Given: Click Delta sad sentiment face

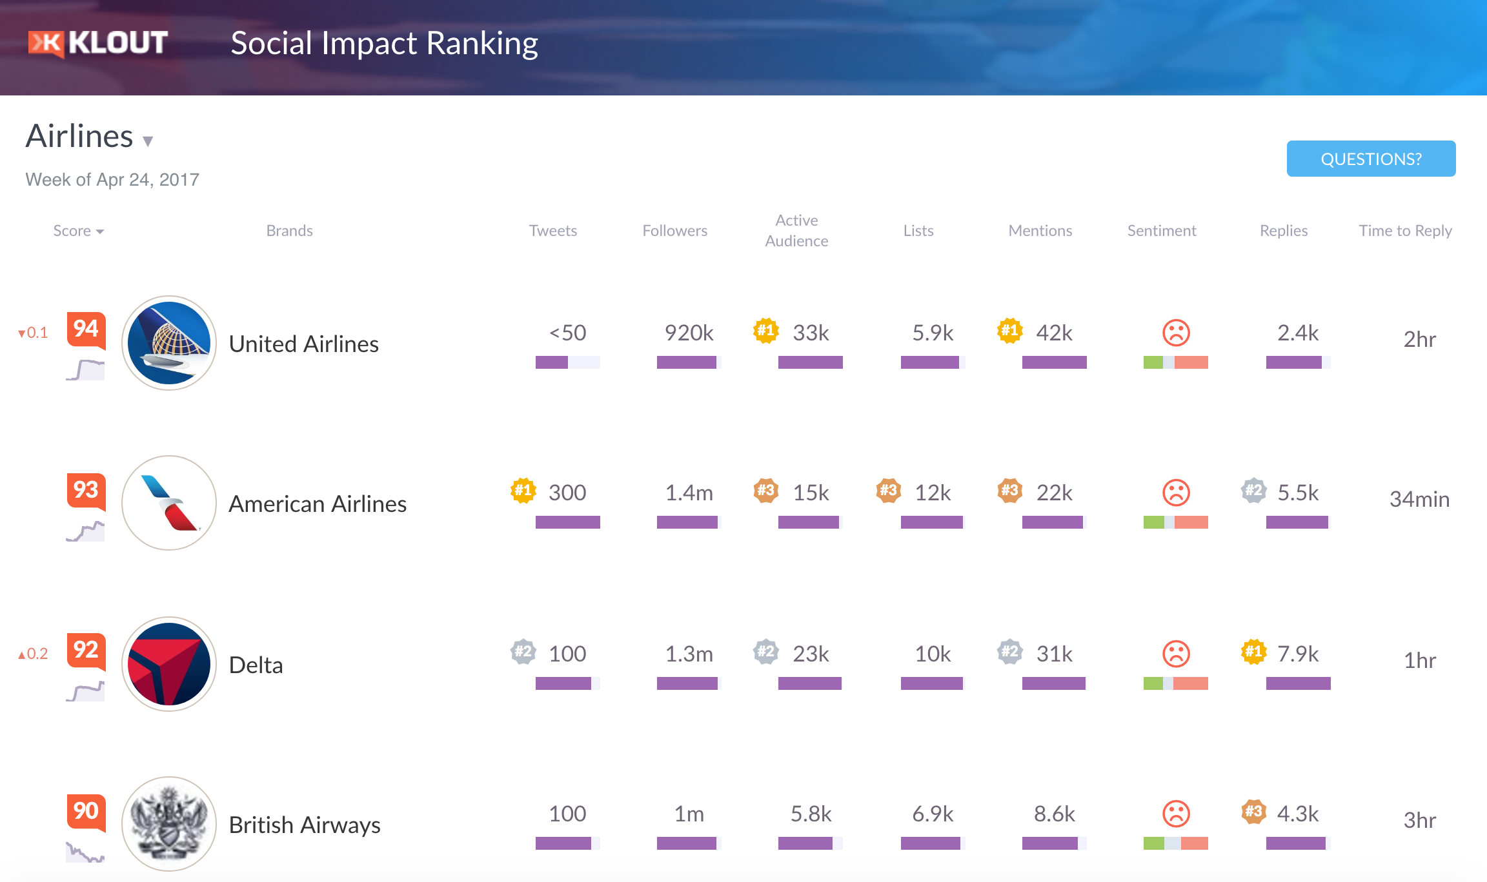Looking at the screenshot, I should pyautogui.click(x=1176, y=654).
